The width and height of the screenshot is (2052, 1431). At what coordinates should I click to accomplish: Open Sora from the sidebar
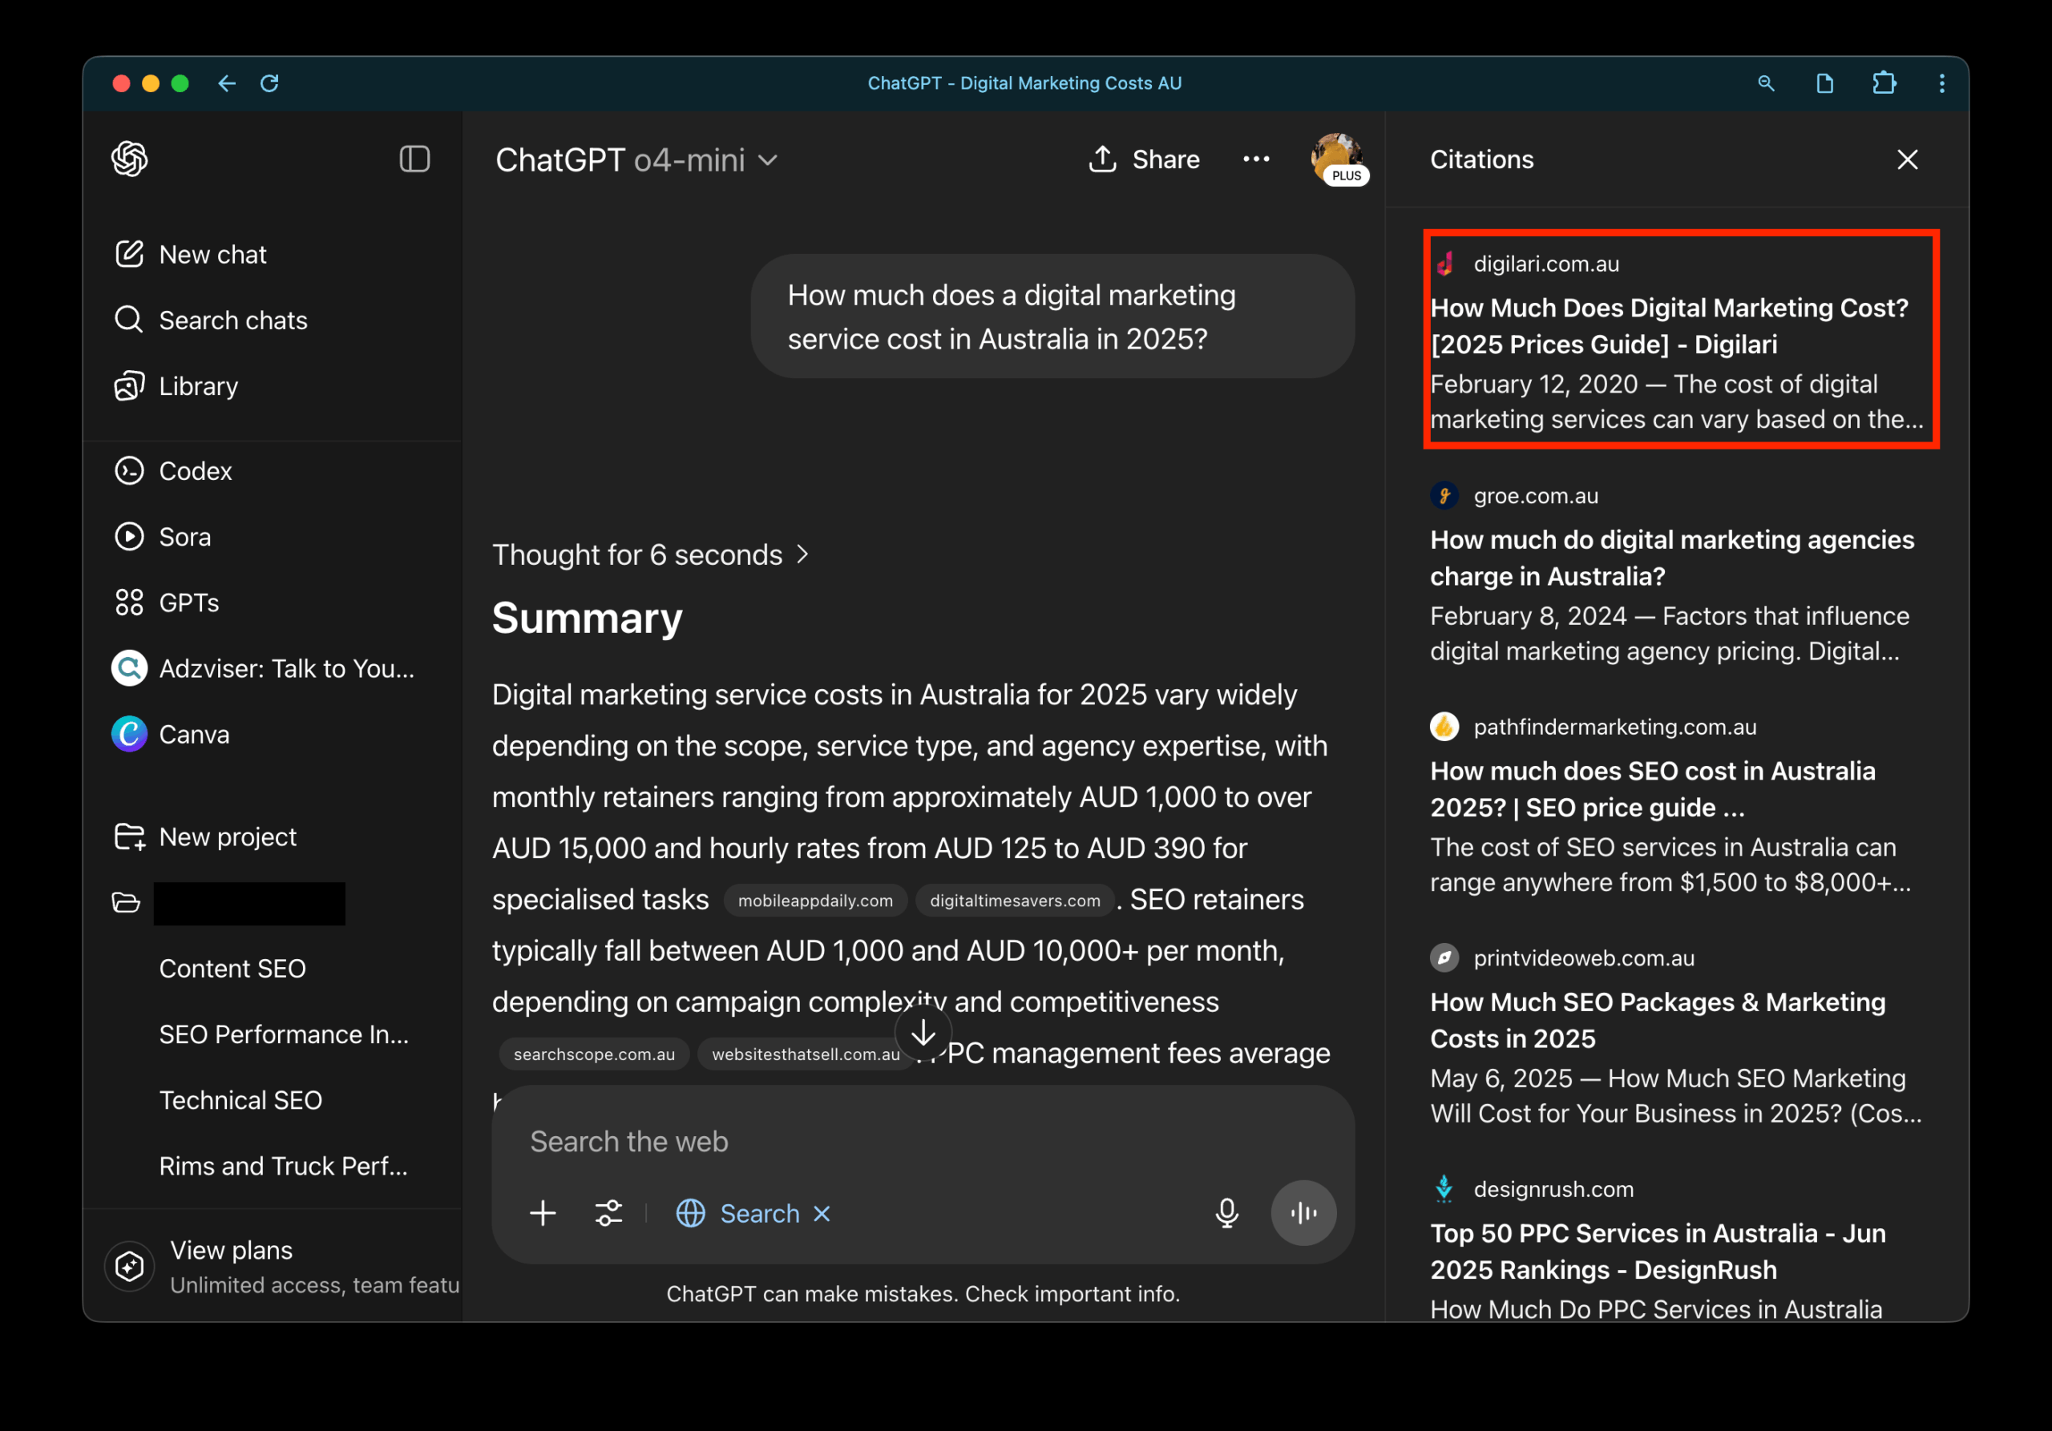click(163, 537)
